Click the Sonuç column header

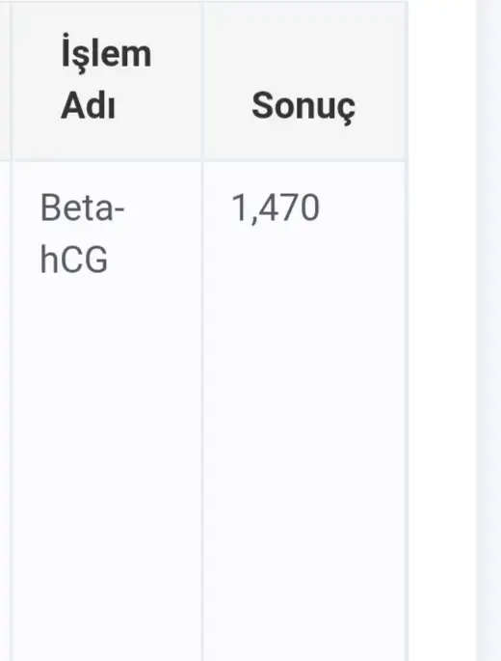(303, 81)
